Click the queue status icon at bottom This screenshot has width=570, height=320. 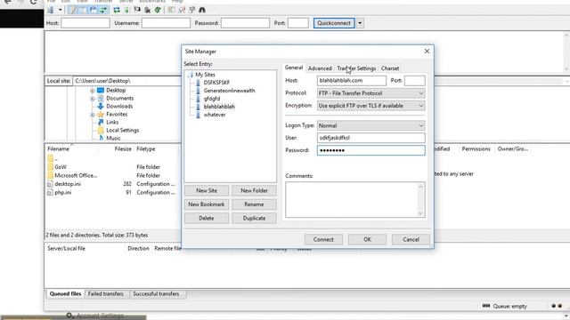point(486,306)
